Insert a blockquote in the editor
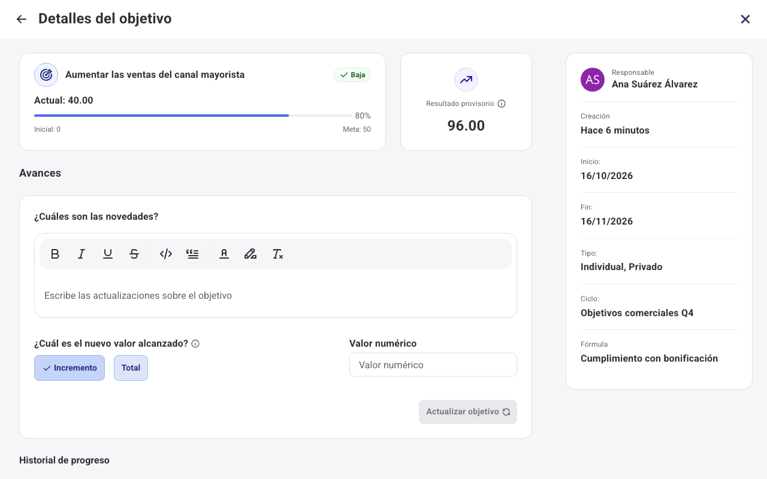The image size is (767, 479). tap(192, 254)
